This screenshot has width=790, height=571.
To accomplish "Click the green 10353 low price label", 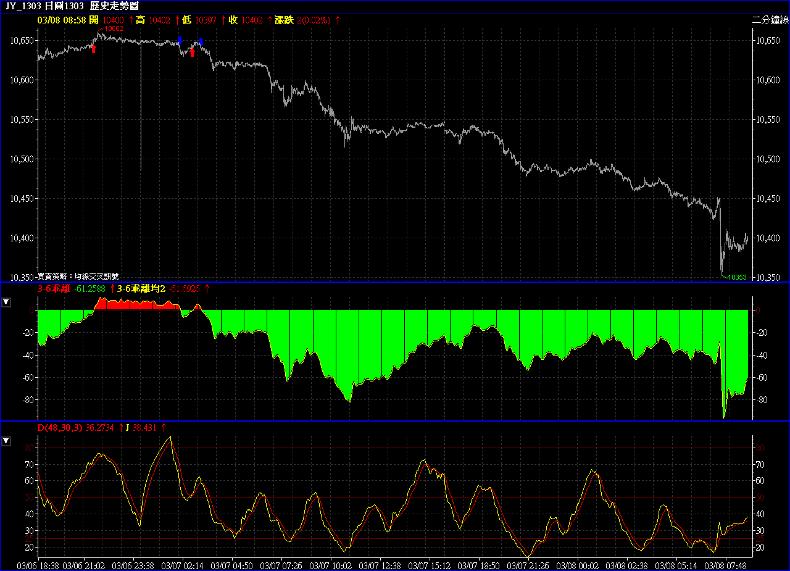I will tap(737, 278).
